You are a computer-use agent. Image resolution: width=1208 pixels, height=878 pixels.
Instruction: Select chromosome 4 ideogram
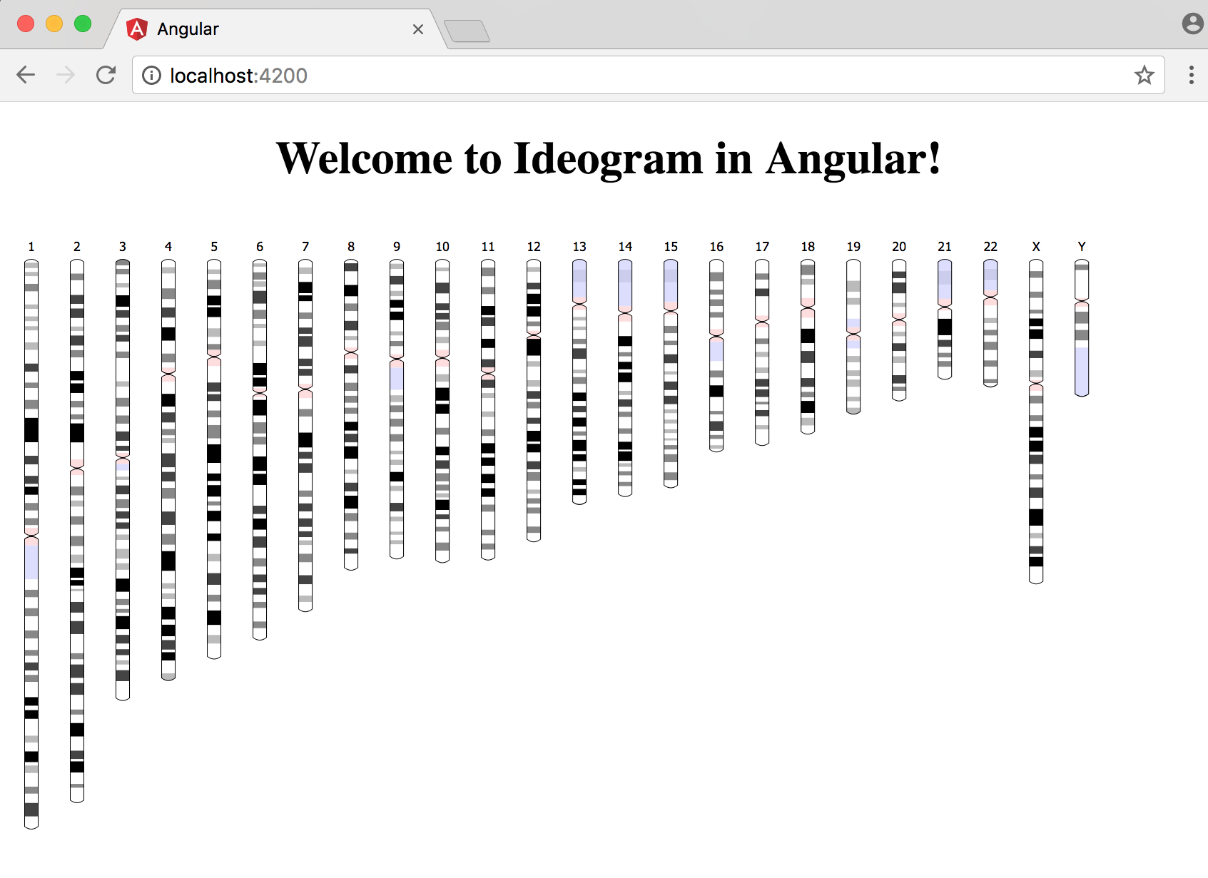168,469
